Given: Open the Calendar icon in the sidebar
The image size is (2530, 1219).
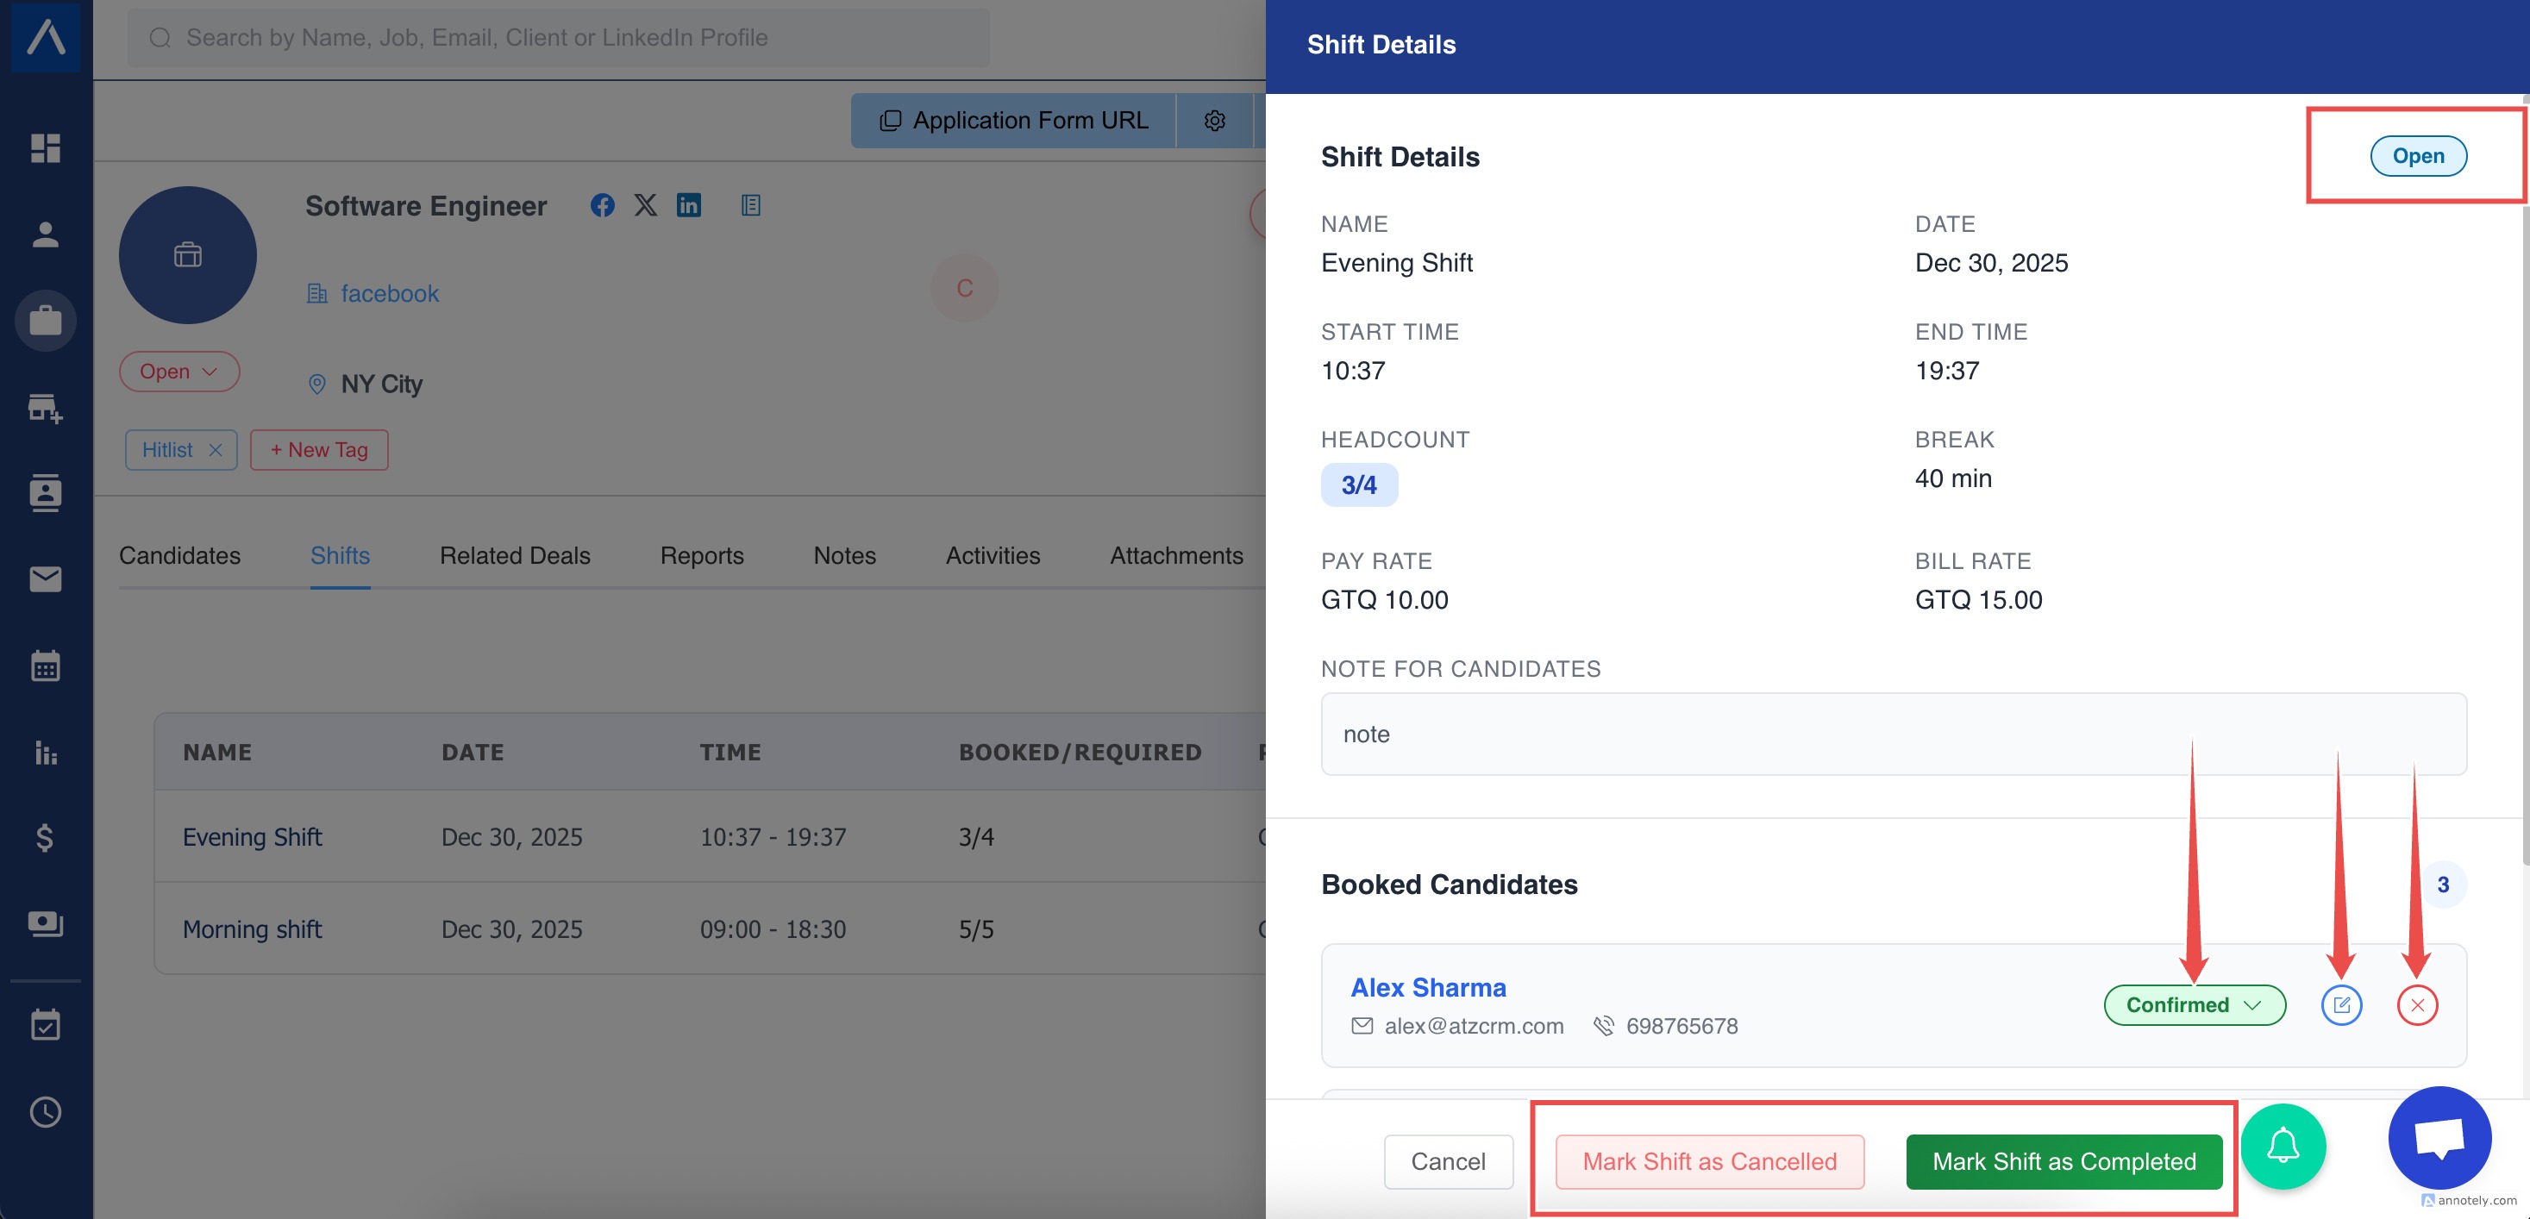Looking at the screenshot, I should point(45,665).
